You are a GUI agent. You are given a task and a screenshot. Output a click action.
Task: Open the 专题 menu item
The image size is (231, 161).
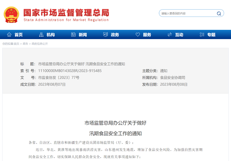click(x=211, y=35)
